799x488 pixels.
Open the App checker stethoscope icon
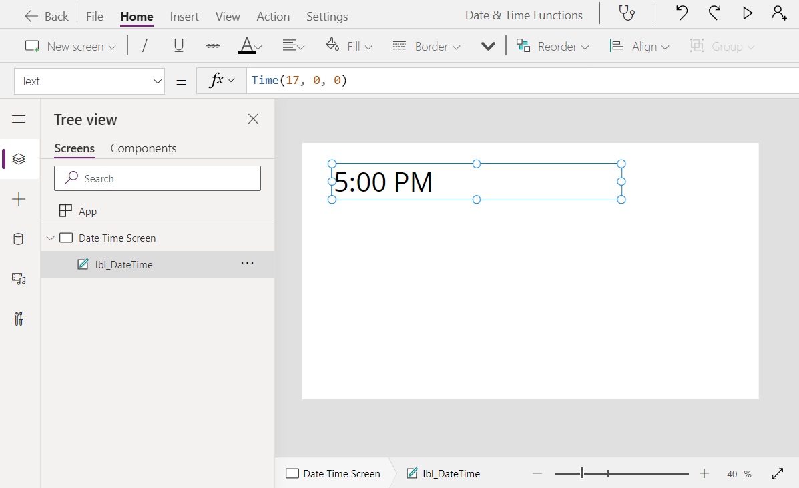pyautogui.click(x=626, y=13)
